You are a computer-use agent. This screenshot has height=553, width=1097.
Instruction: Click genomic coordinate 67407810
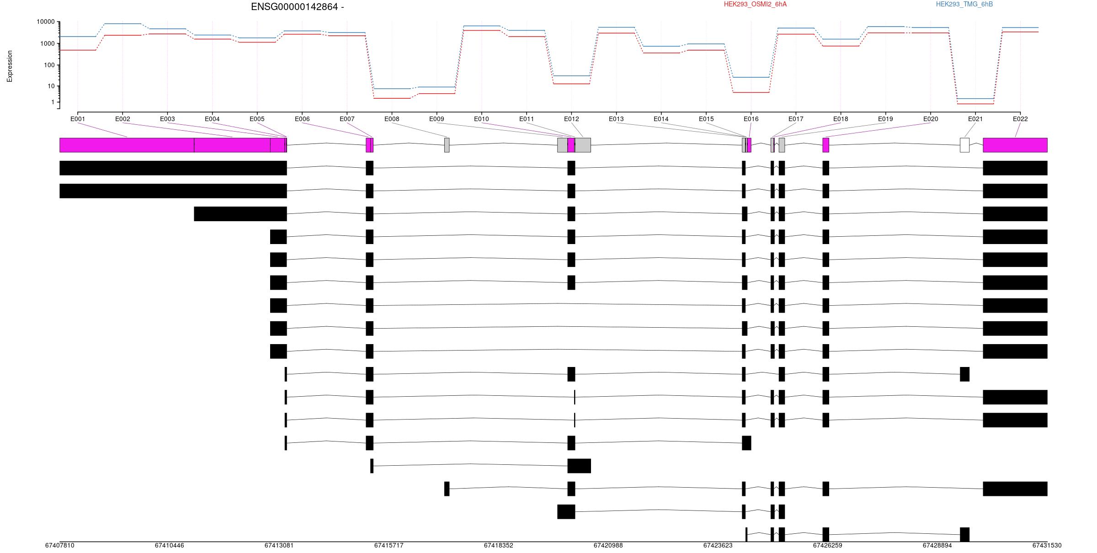(x=60, y=545)
